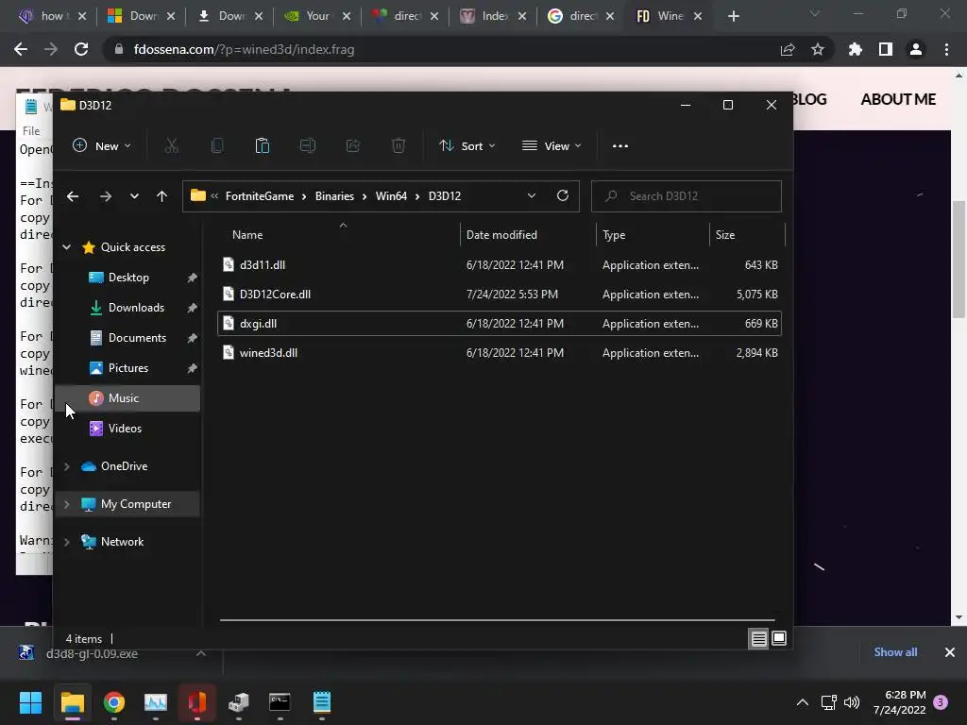Image resolution: width=967 pixels, height=725 pixels.
Task: Open Office app from taskbar
Action: tap(196, 702)
